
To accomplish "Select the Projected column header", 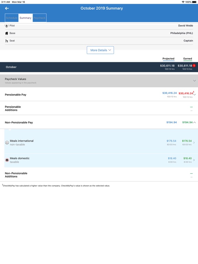I will [168, 58].
